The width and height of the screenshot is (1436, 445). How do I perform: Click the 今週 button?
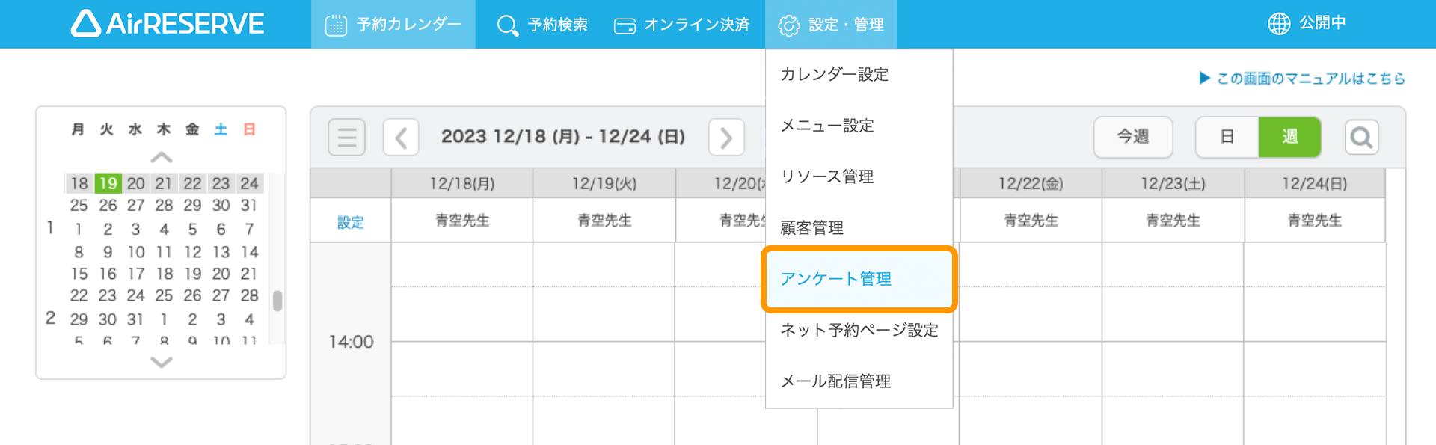pyautogui.click(x=1133, y=137)
